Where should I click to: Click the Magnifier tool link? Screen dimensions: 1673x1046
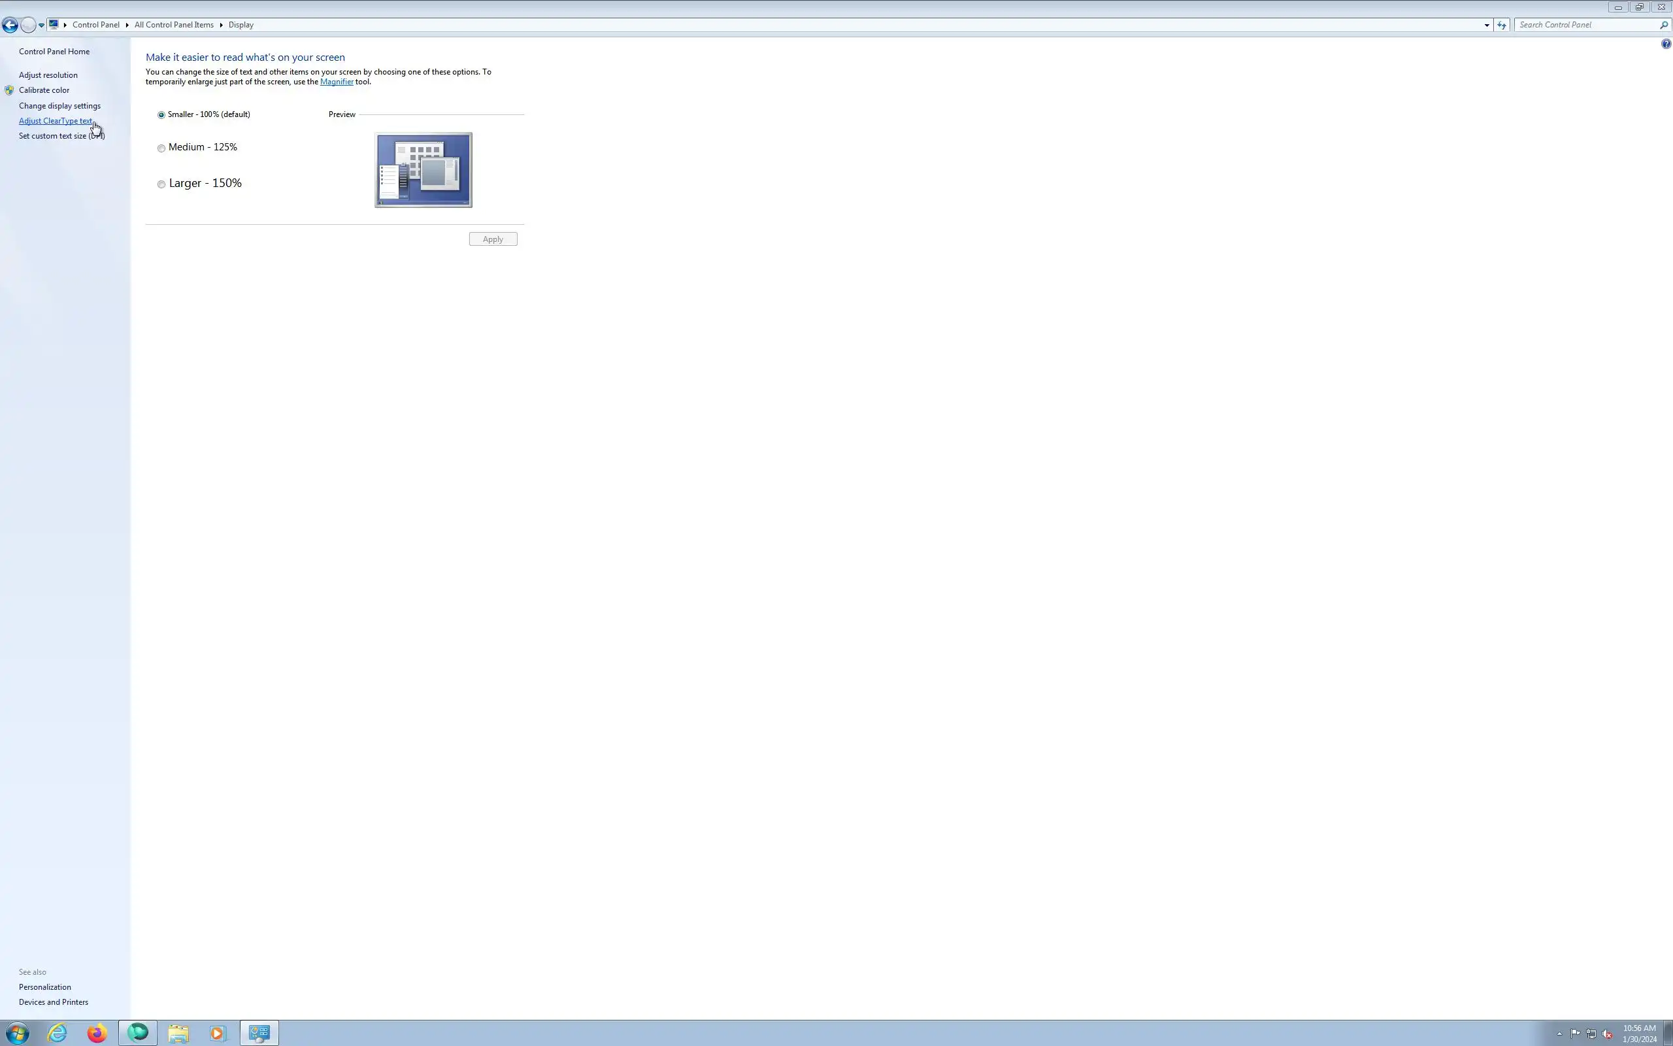[x=336, y=82]
